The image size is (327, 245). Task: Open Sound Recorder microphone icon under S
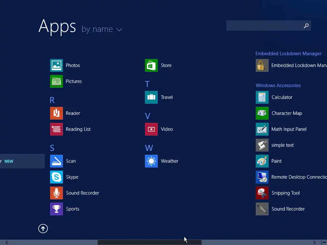pyautogui.click(x=56, y=193)
